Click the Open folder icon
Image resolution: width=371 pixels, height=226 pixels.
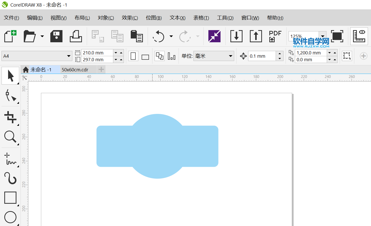30,36
